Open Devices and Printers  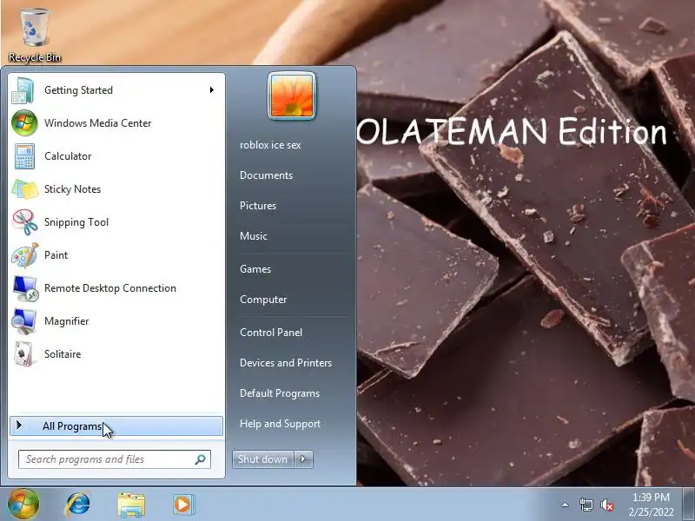tap(286, 363)
